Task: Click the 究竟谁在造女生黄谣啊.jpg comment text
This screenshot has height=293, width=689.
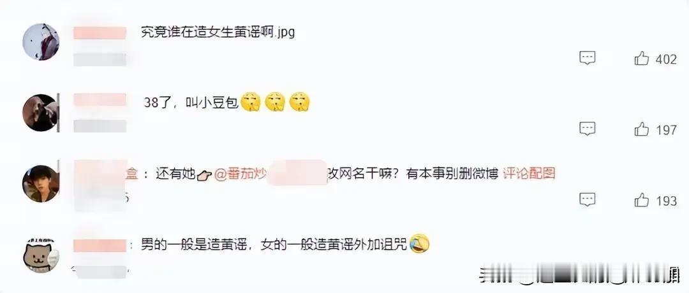Action: tap(218, 32)
